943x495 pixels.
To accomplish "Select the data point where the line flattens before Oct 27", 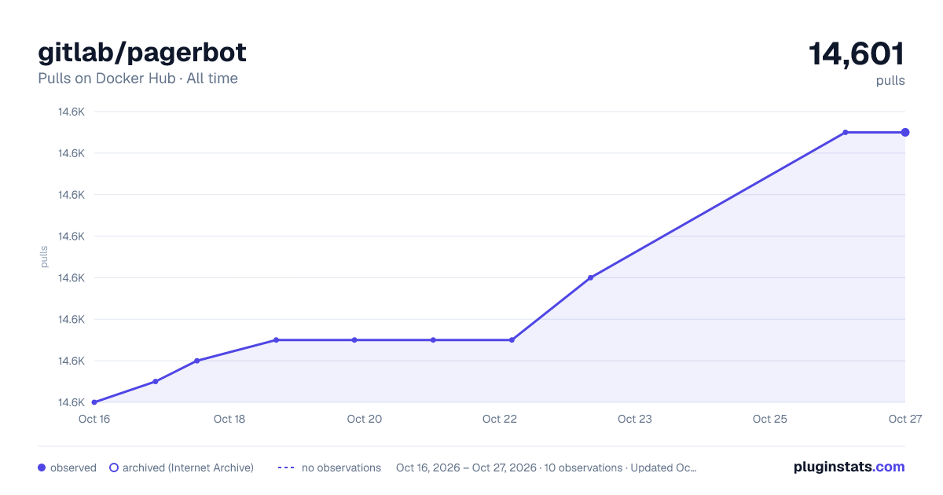I will point(846,132).
